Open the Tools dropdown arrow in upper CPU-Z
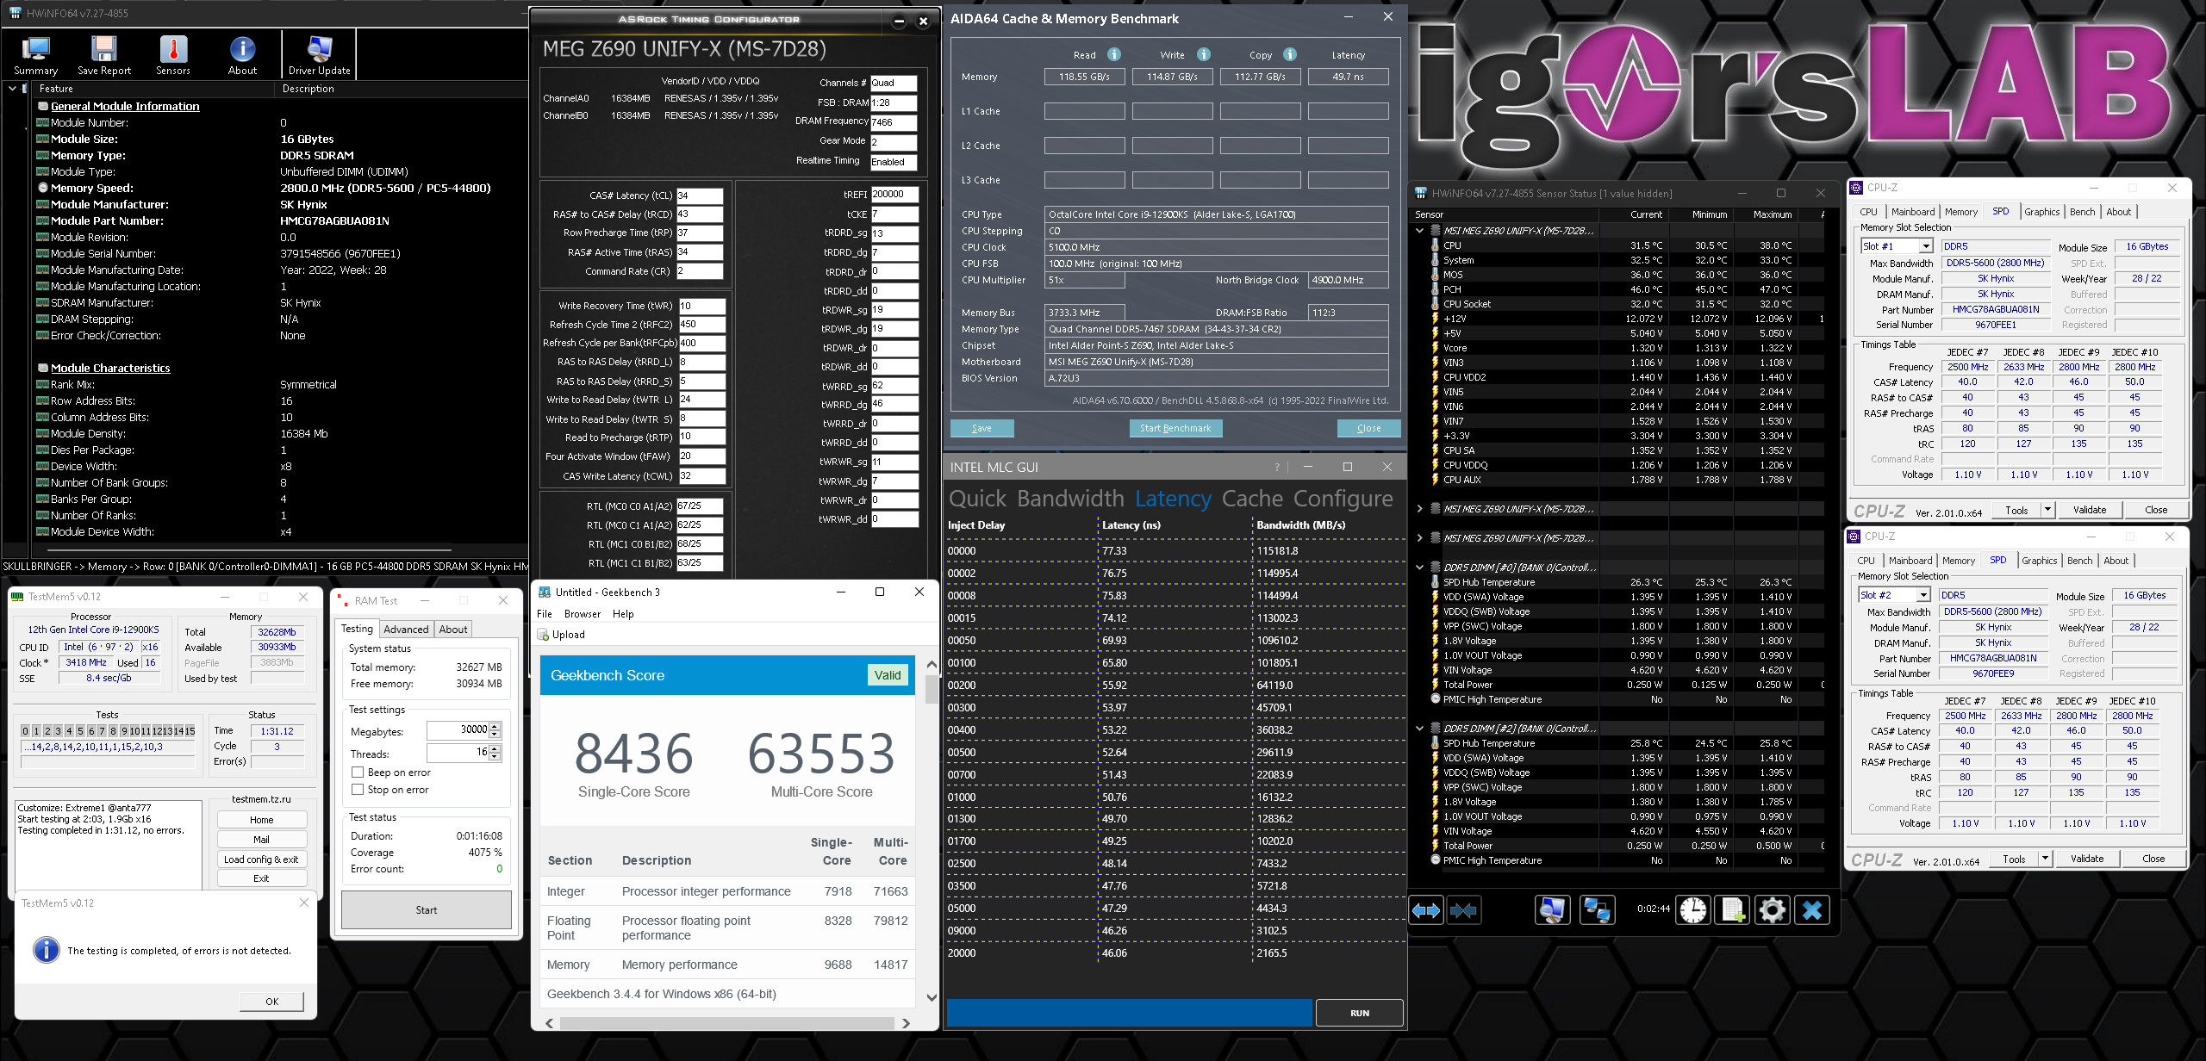2206x1061 pixels. coord(2047,510)
